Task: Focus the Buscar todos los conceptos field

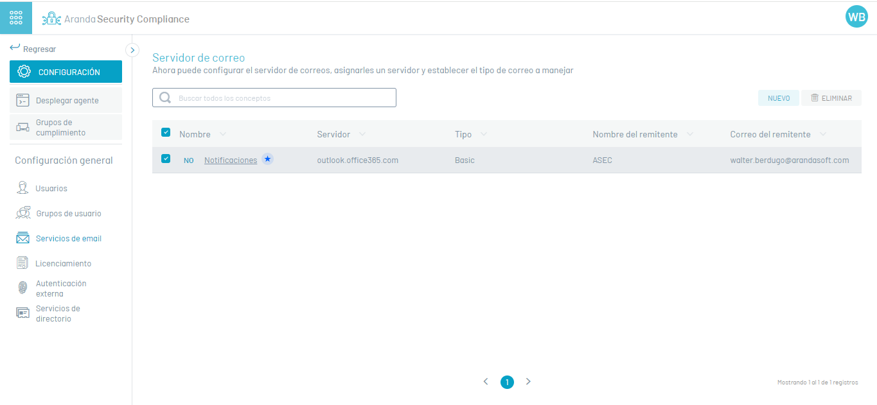Action: tap(274, 98)
